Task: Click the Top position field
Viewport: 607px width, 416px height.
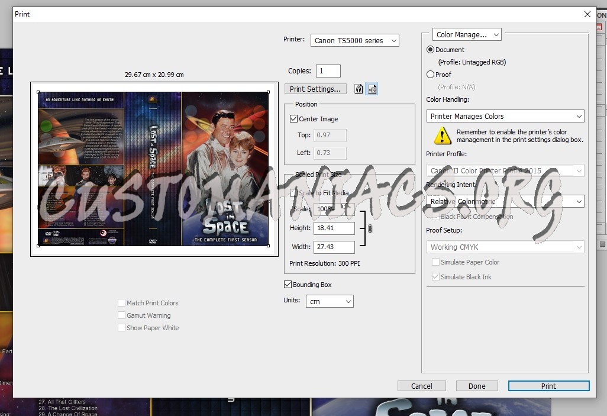Action: [330, 135]
